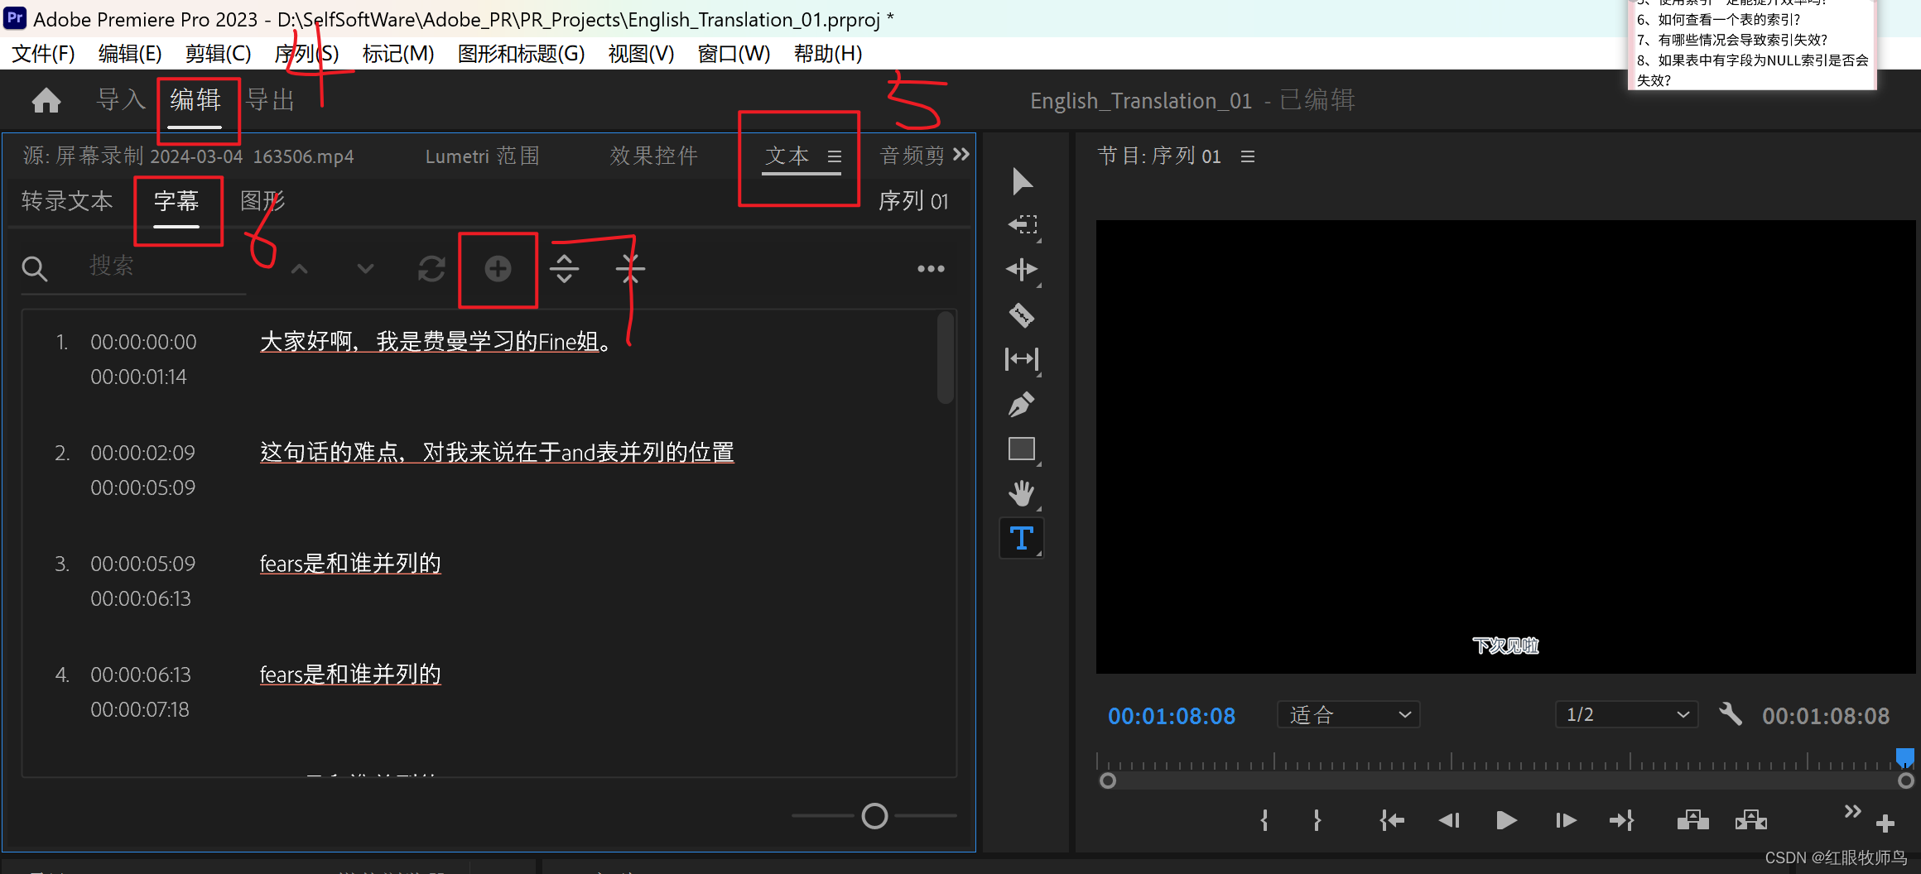Screen dimensions: 1921x874
Task: Open the Lumetri 范围 panel tab
Action: (x=482, y=156)
